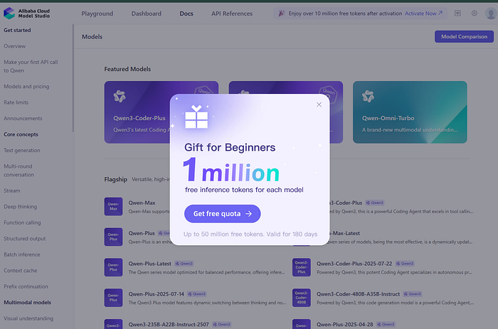Select the Docs tab

(x=186, y=14)
